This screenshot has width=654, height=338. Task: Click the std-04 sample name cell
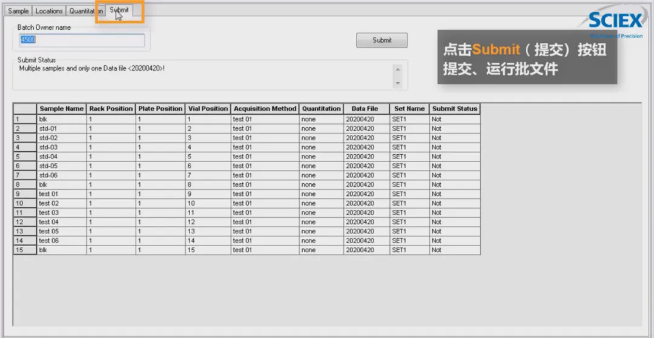(x=62, y=157)
